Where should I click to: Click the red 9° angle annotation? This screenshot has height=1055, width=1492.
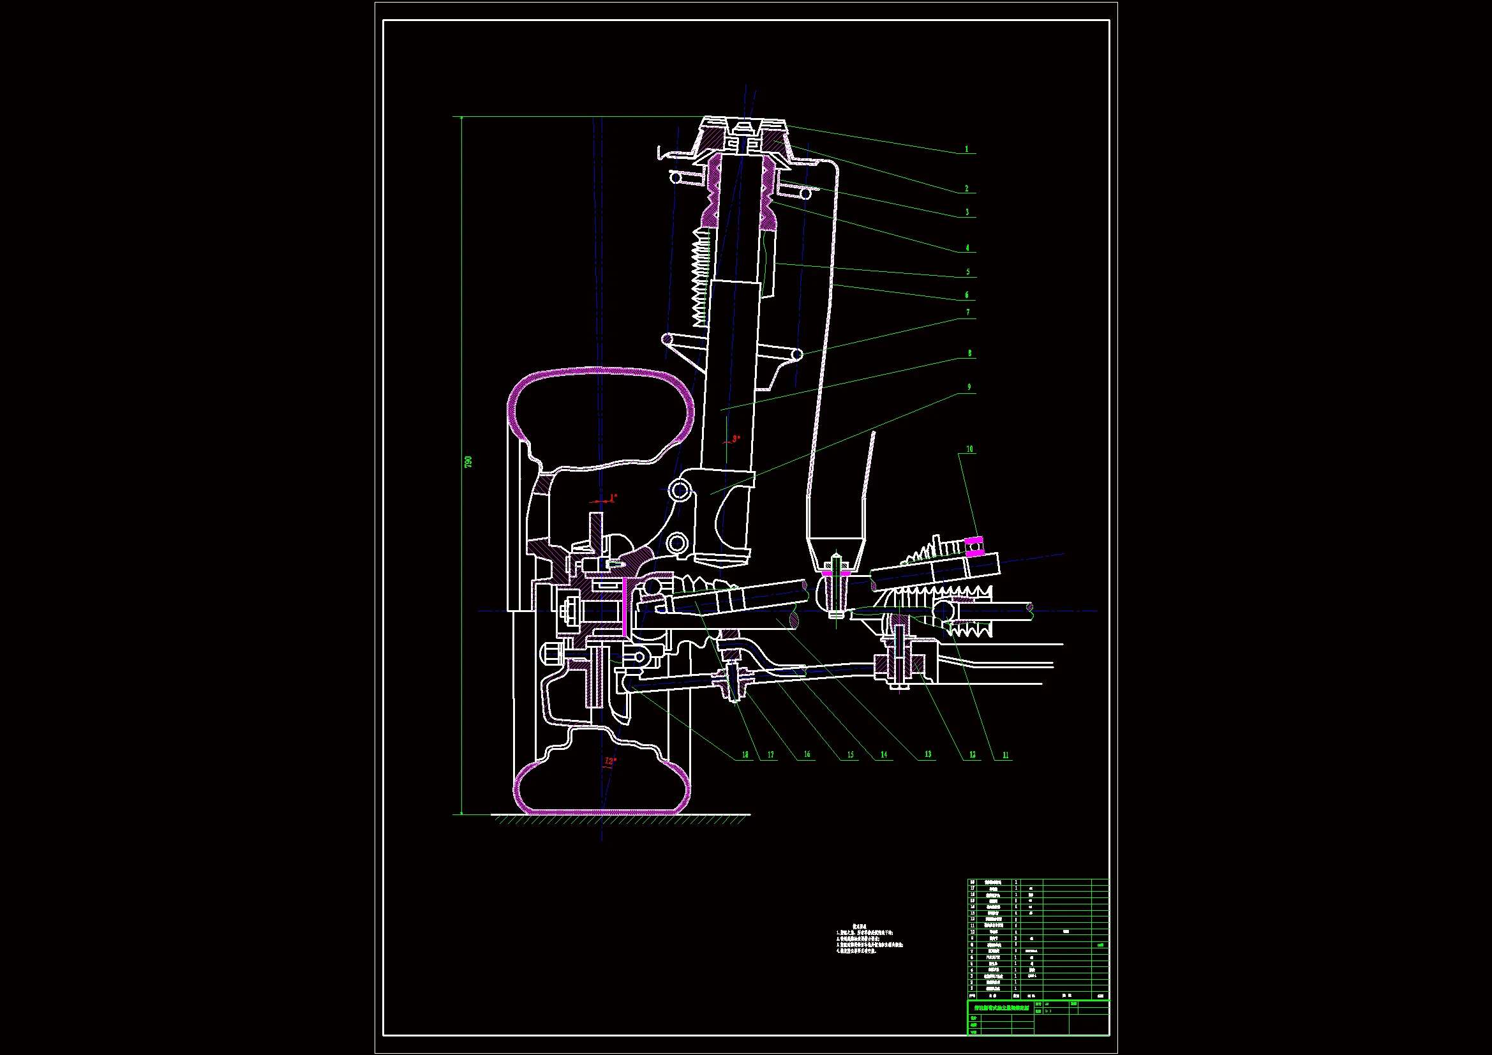pyautogui.click(x=735, y=438)
